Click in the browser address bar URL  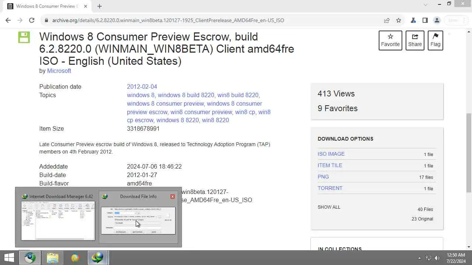click(168, 20)
